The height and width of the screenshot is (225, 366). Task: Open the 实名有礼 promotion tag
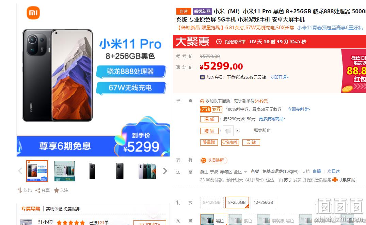230,142
